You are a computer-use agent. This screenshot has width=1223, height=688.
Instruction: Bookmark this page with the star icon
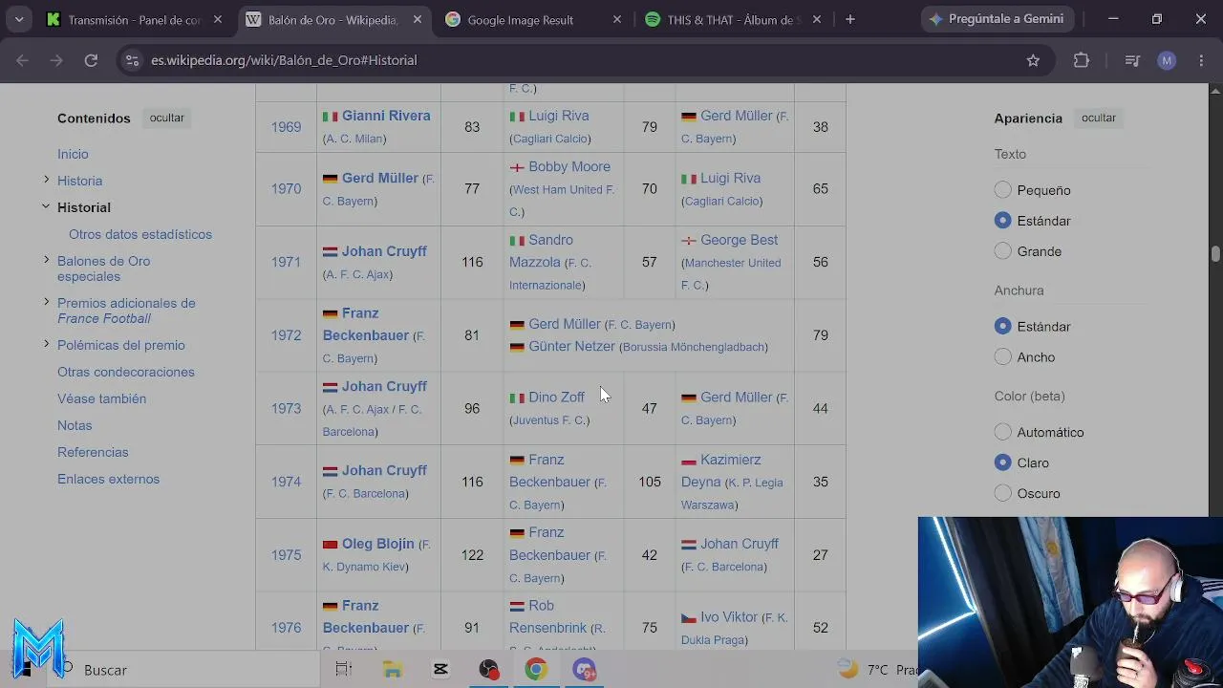pyautogui.click(x=1033, y=60)
